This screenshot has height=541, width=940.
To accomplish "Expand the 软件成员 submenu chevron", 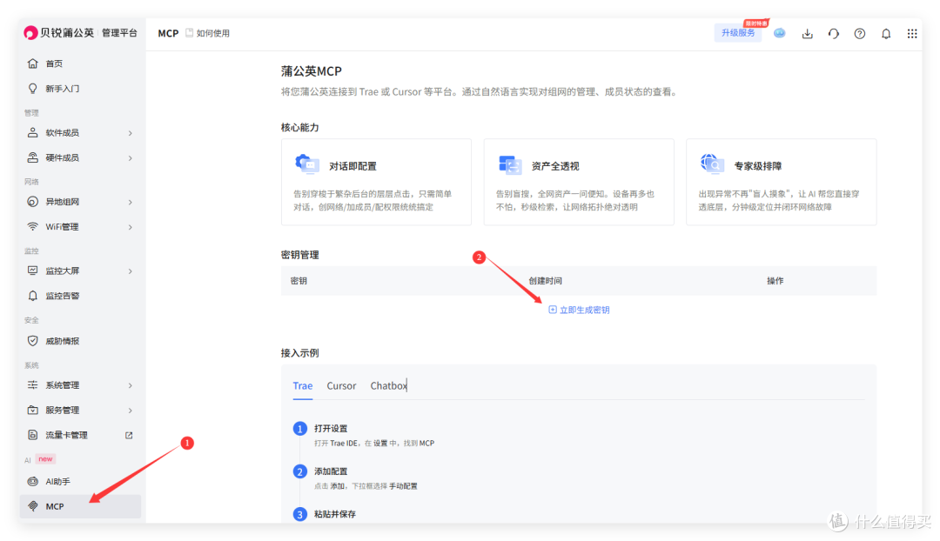I will 130,133.
